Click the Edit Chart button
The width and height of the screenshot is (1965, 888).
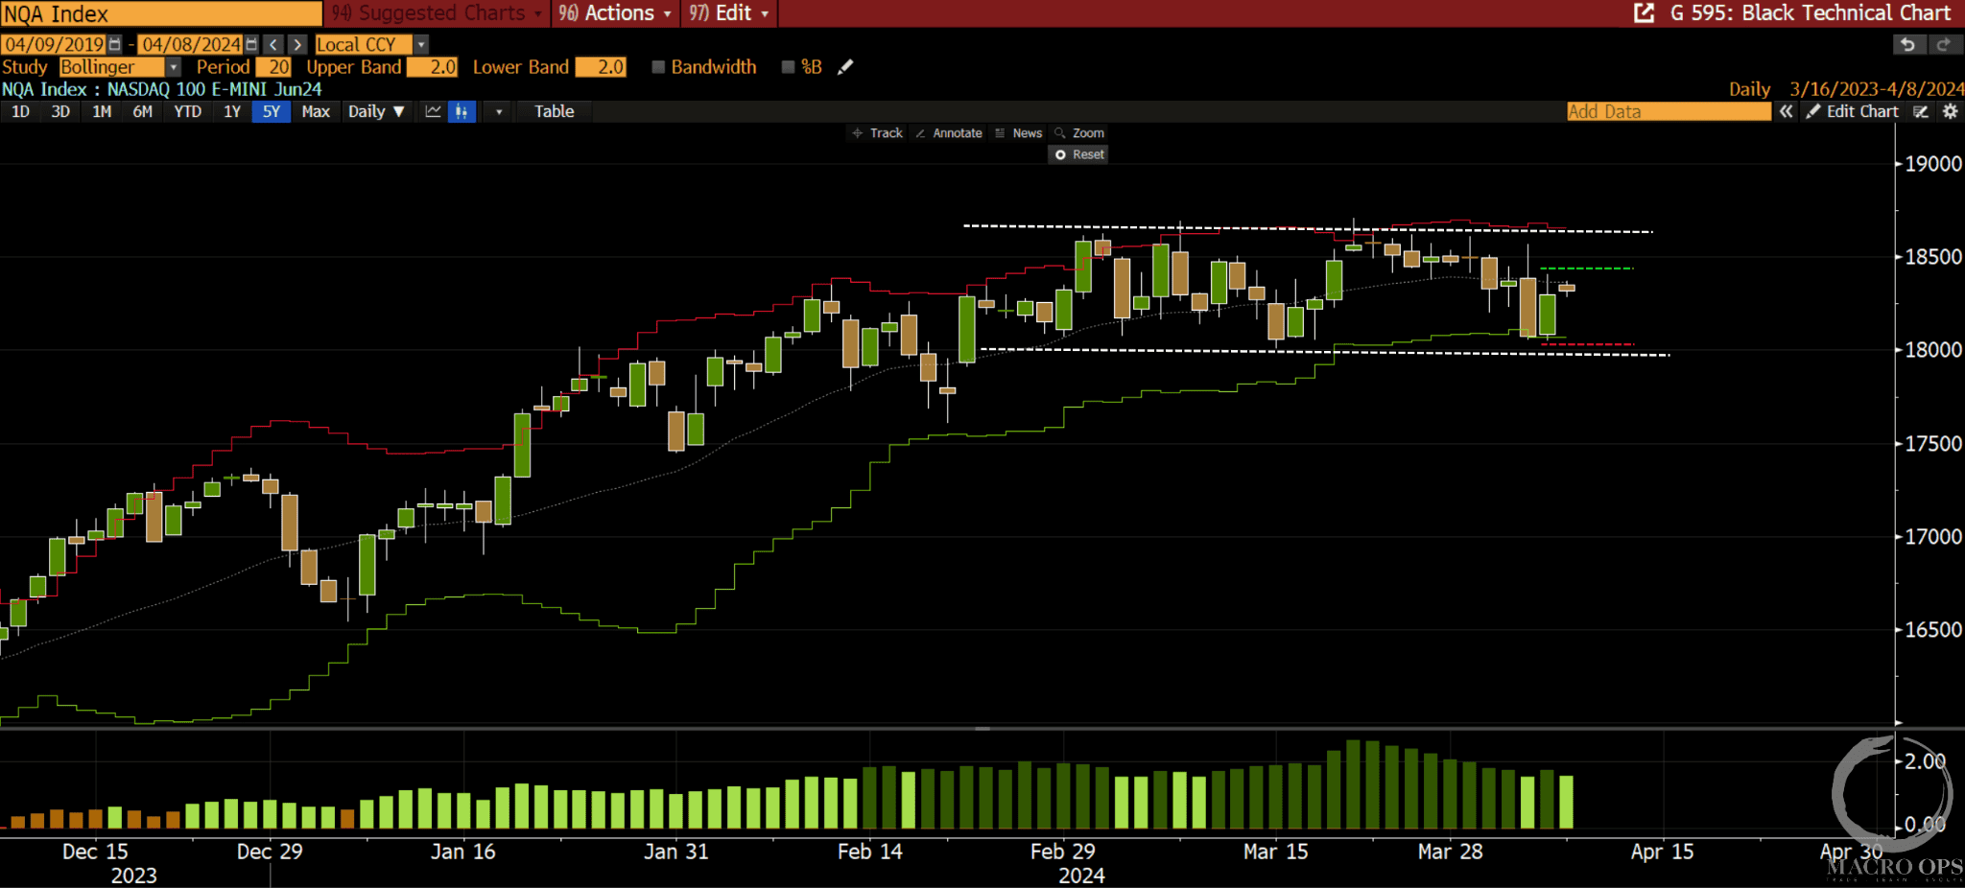(x=1853, y=111)
